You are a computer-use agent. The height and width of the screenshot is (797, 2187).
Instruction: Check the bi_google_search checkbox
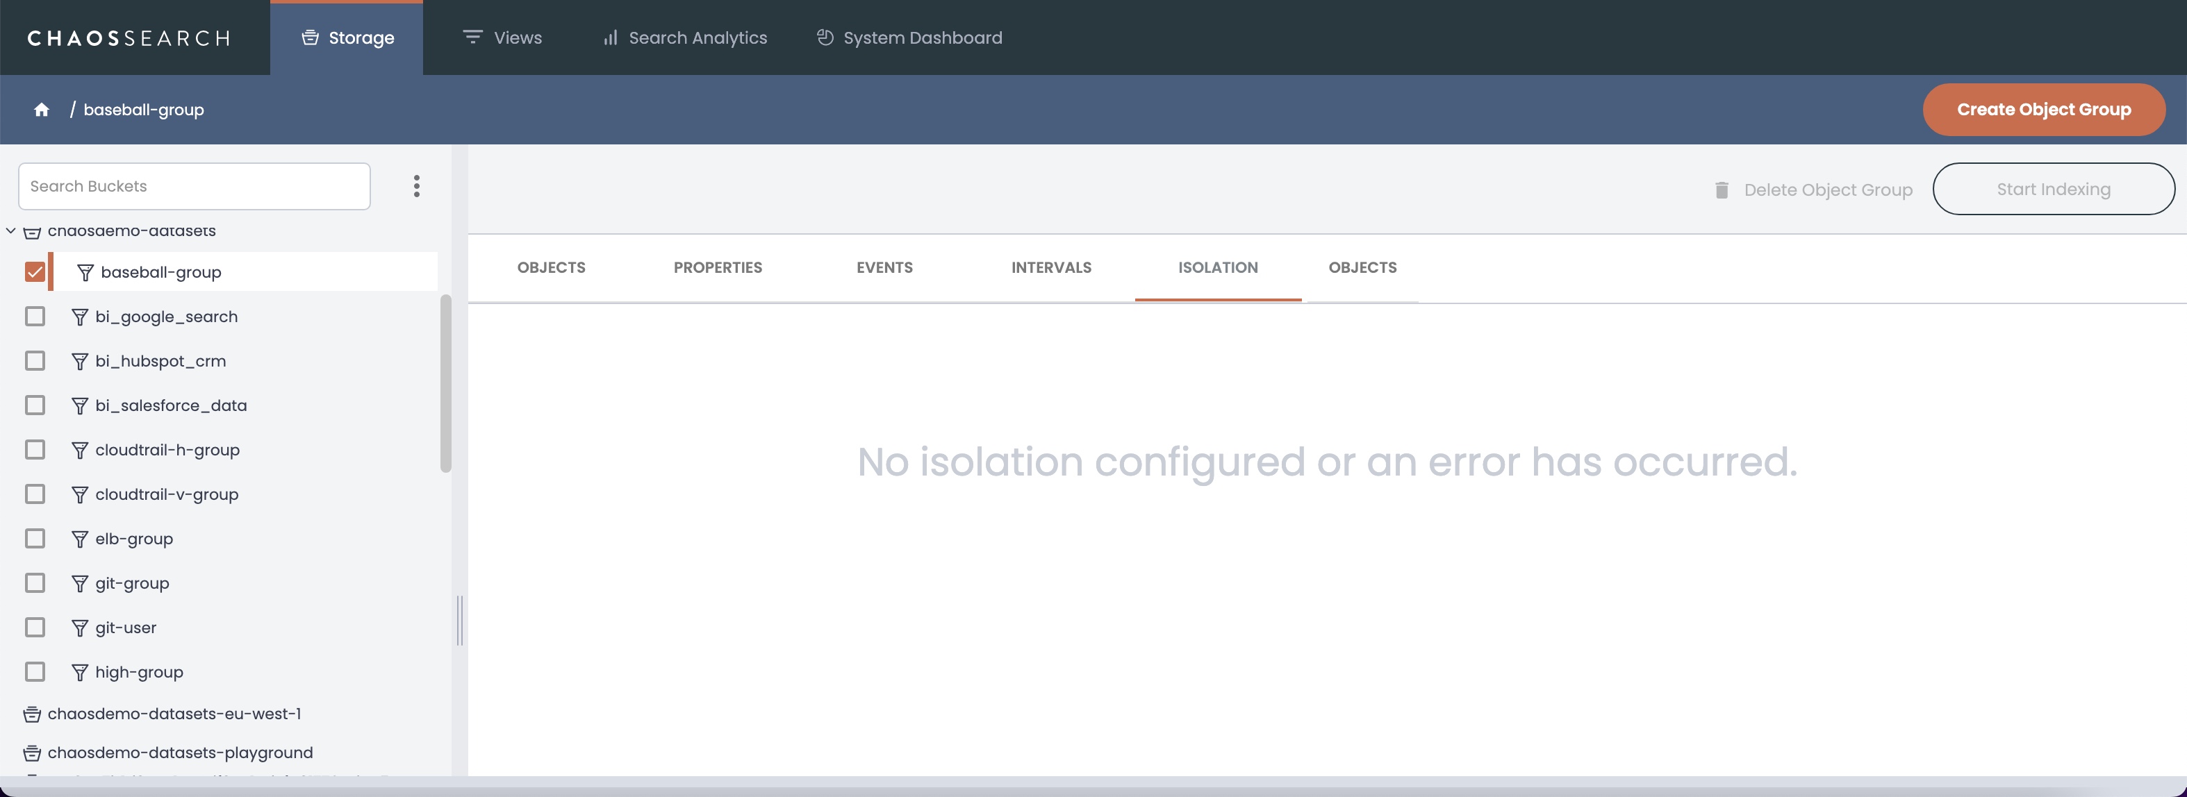35,317
